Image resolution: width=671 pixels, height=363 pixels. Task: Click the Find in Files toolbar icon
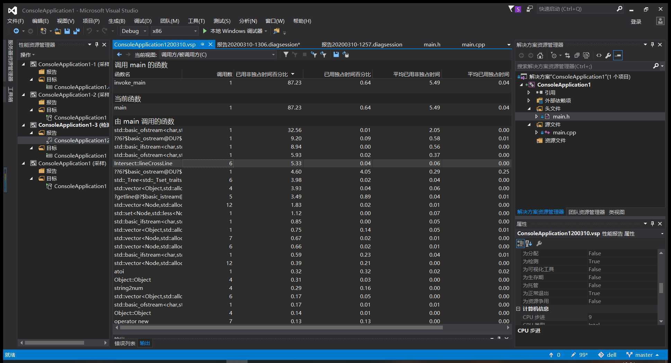276,31
